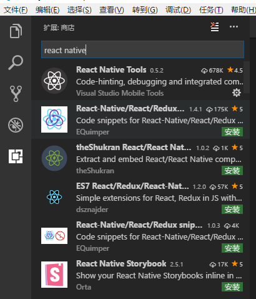Select React Native Storybook title

pos(121,263)
